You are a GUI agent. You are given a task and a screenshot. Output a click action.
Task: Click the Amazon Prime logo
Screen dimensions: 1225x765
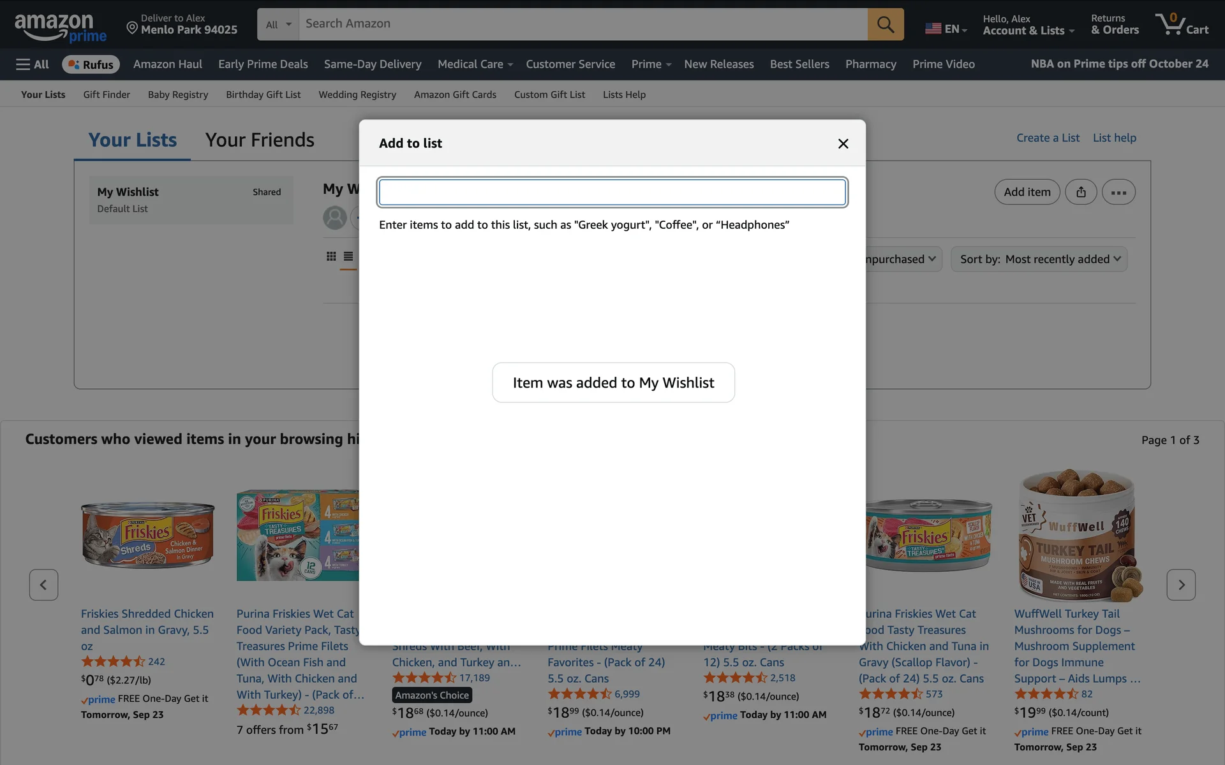click(60, 28)
